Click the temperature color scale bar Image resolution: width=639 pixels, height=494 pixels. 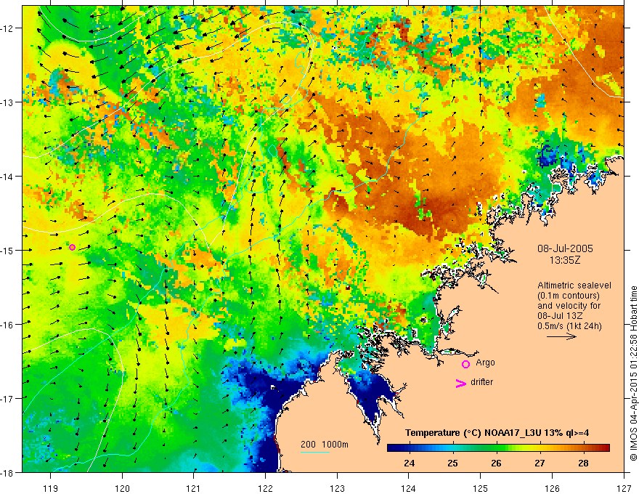point(498,448)
